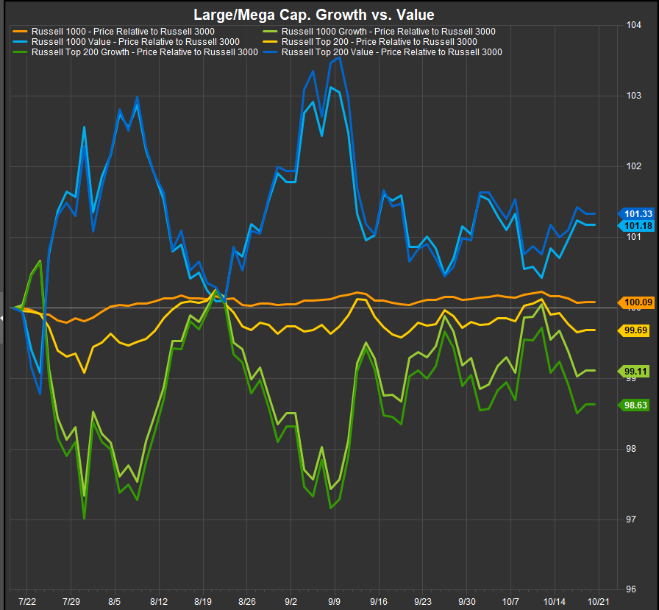The image size is (659, 610).
Task: Click the 9/23 date label
Action: click(x=423, y=602)
